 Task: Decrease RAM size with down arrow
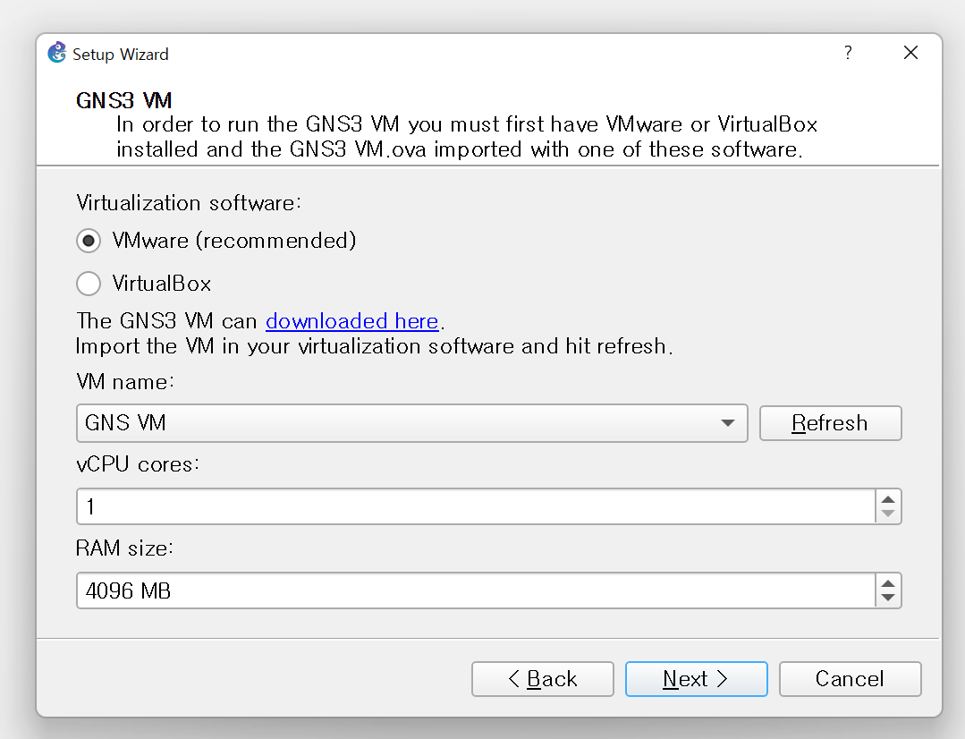click(888, 598)
